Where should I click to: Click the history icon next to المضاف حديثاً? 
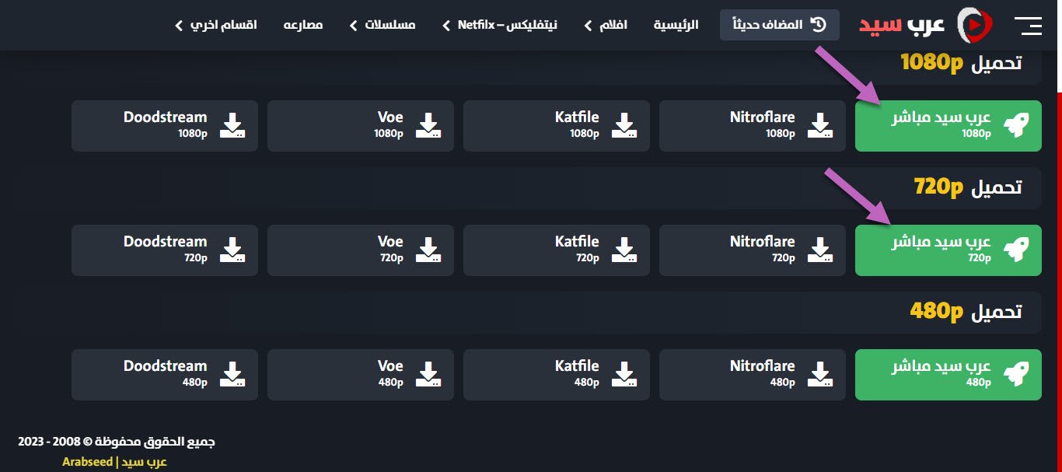[817, 24]
